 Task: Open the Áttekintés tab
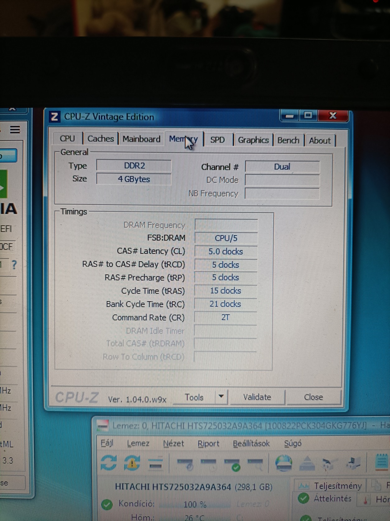click(332, 499)
